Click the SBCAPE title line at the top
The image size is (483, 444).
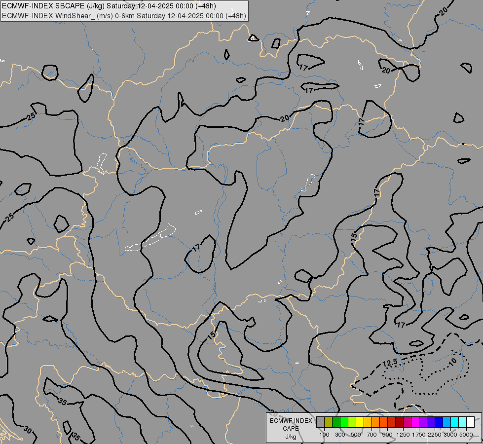[109, 6]
